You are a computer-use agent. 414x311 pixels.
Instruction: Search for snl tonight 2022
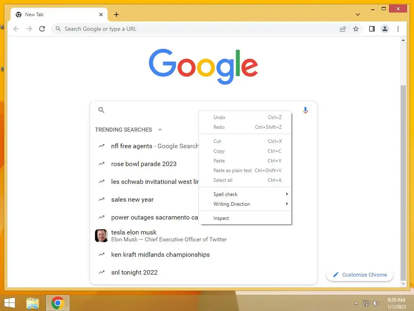pyautogui.click(x=134, y=273)
